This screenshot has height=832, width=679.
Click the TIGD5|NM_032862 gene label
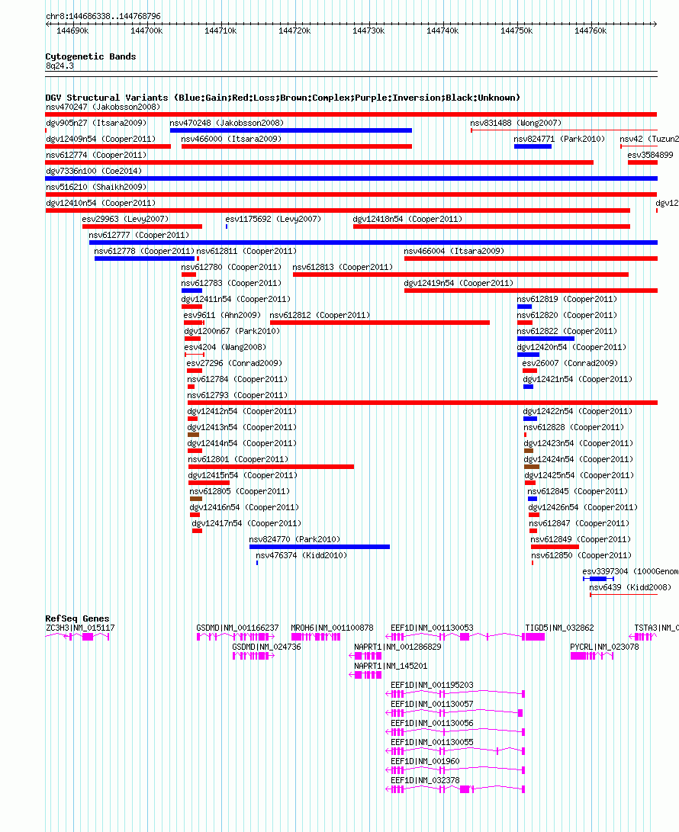[559, 628]
